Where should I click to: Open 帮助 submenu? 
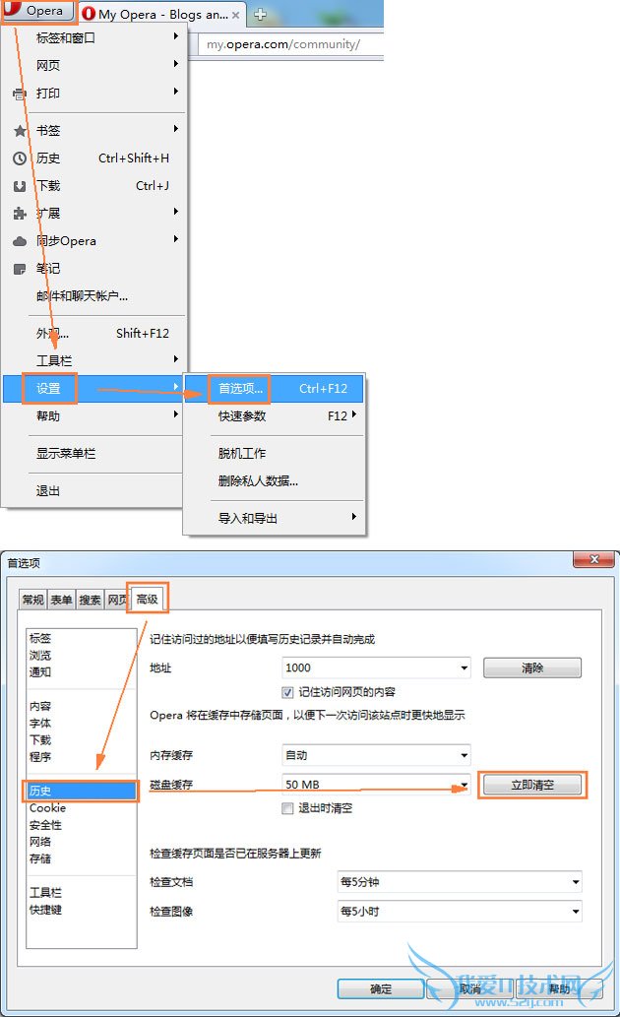94,415
